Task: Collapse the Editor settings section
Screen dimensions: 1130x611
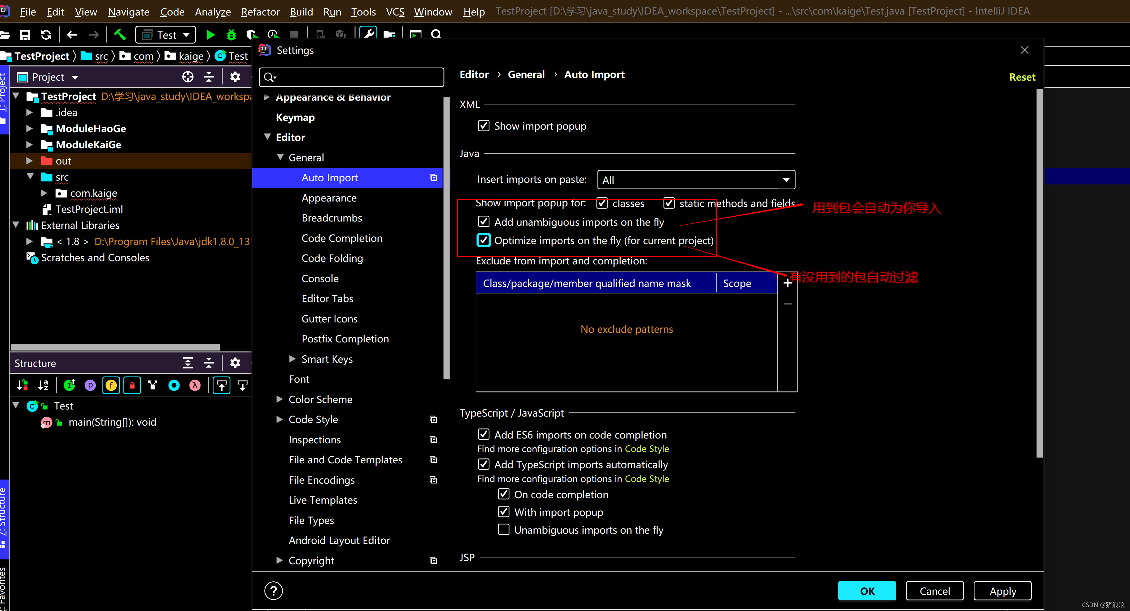Action: 267,137
